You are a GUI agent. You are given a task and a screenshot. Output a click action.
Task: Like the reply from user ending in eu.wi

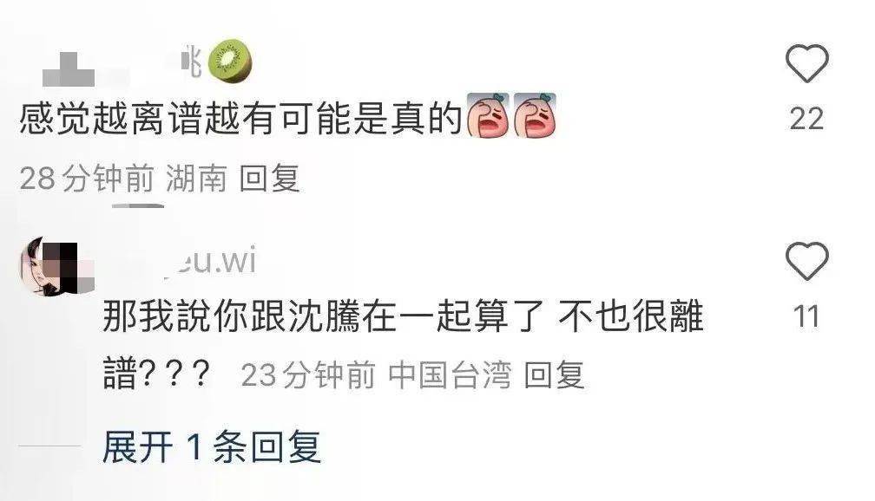click(807, 262)
